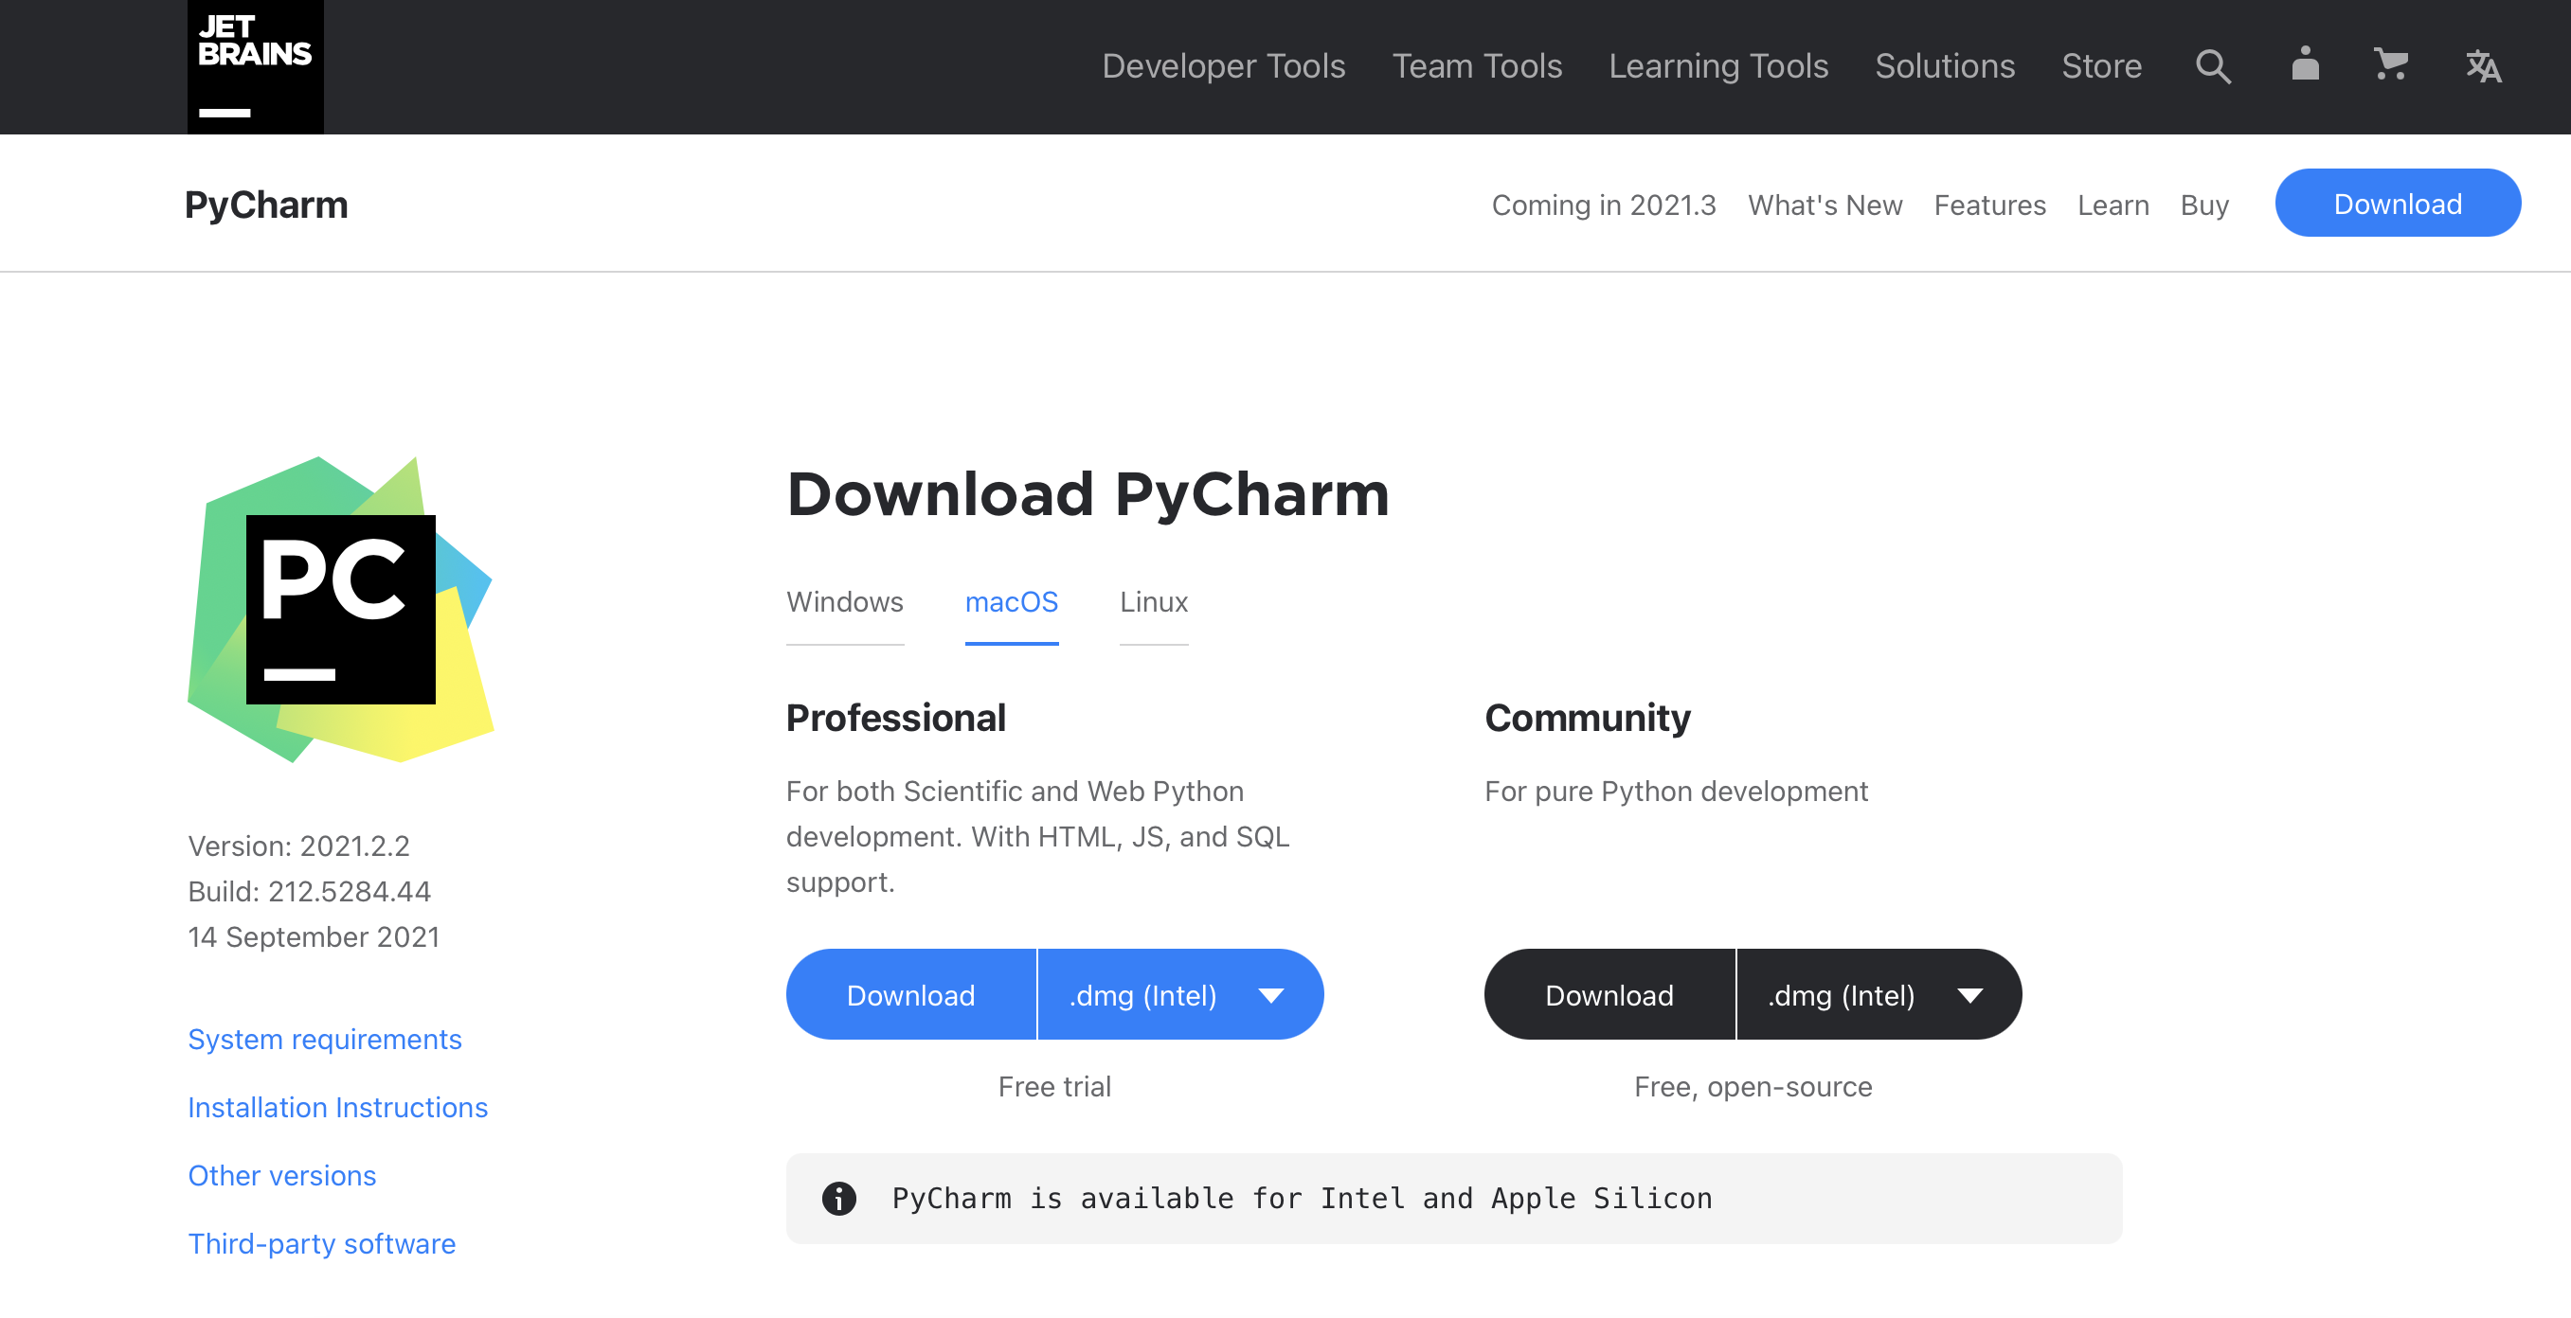Switch to the Linux tab

1154,601
